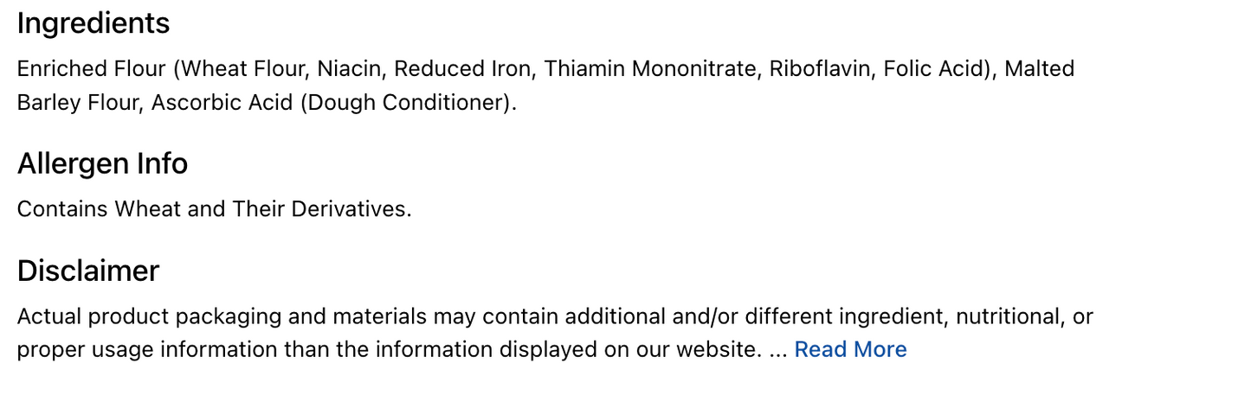Click the word 'Riboflavin' in ingredients
1251x408 pixels.
coord(819,68)
